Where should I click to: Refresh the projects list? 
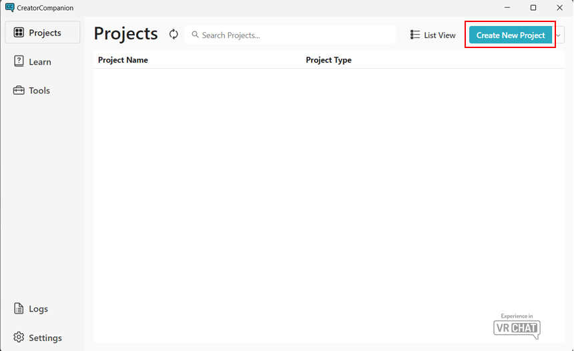pos(174,35)
